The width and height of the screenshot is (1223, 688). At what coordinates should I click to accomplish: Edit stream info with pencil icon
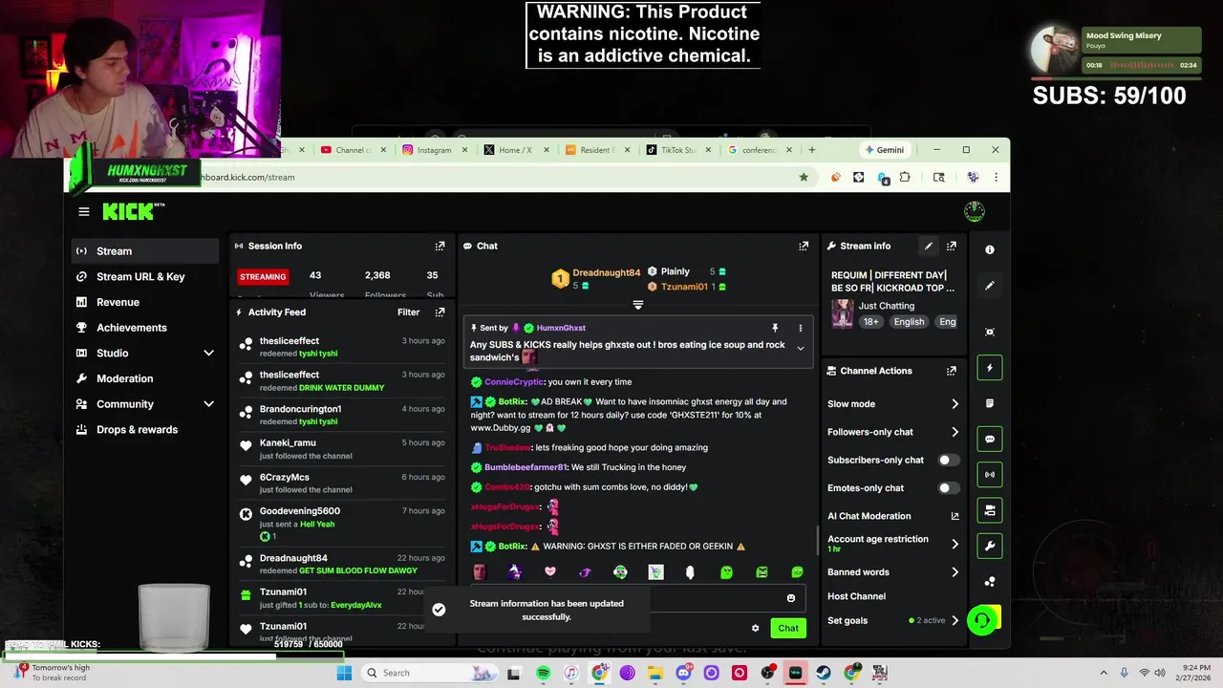pyautogui.click(x=928, y=246)
